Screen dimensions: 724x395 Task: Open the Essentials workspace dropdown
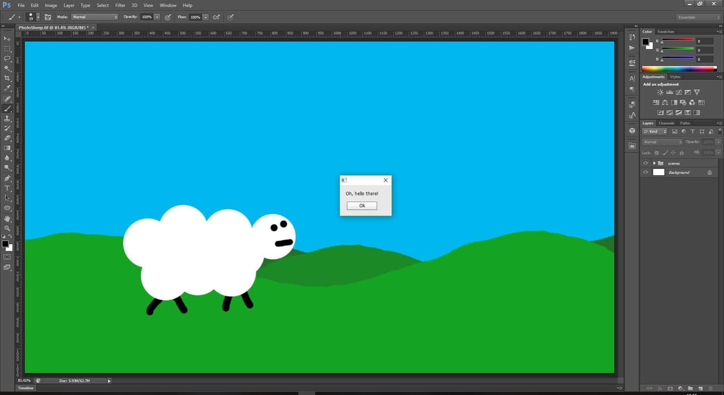699,17
